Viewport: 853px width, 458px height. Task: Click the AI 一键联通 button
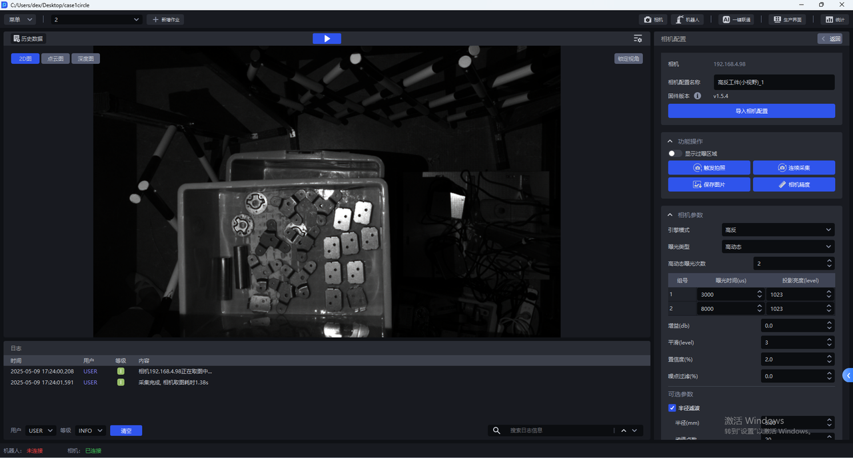pyautogui.click(x=736, y=20)
